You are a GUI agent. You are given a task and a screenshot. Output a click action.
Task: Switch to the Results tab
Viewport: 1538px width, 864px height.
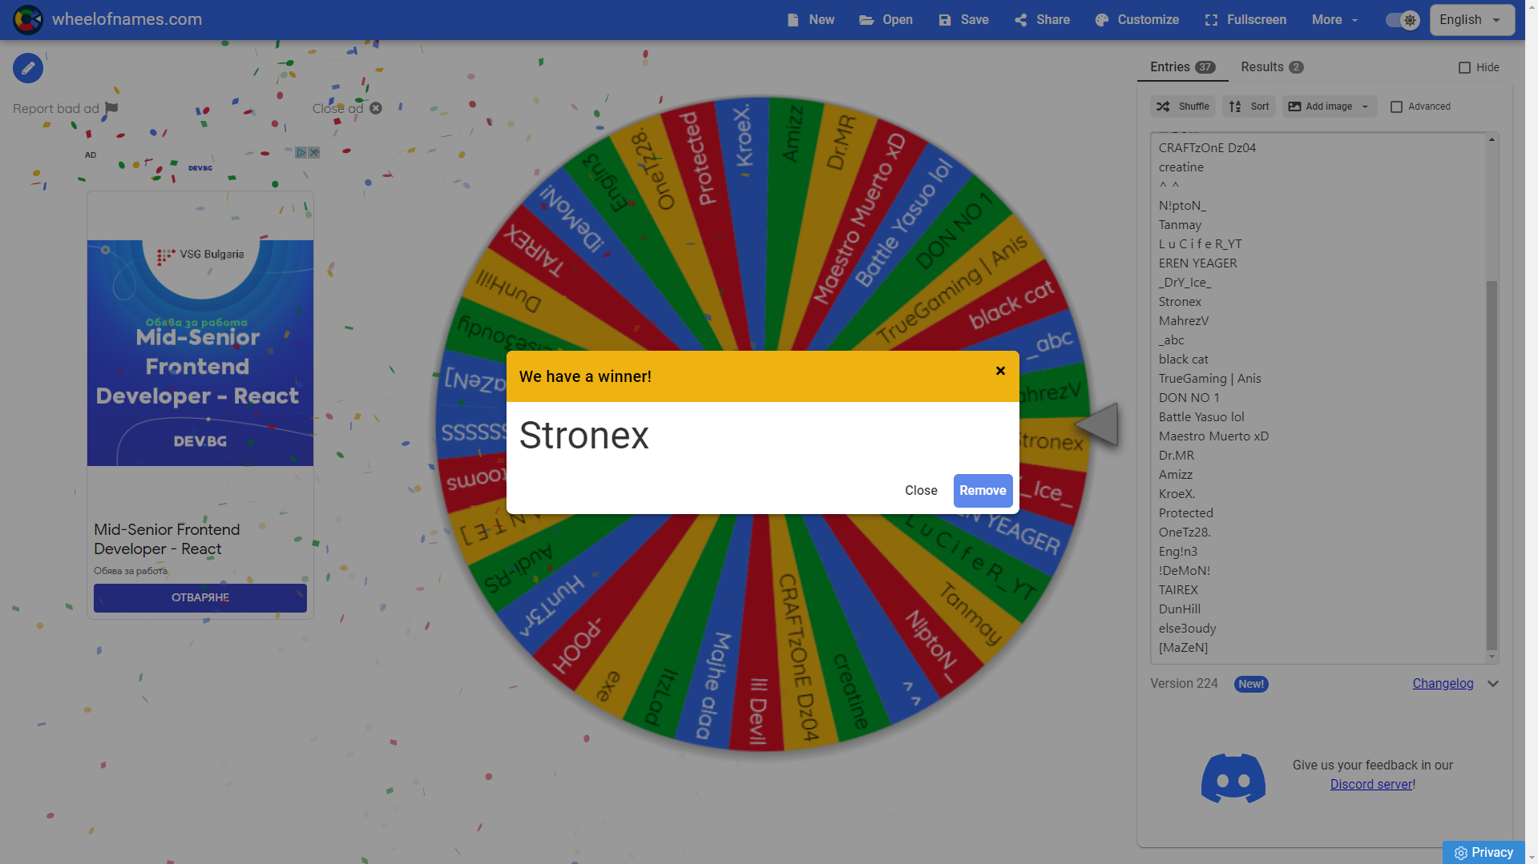pyautogui.click(x=1271, y=67)
